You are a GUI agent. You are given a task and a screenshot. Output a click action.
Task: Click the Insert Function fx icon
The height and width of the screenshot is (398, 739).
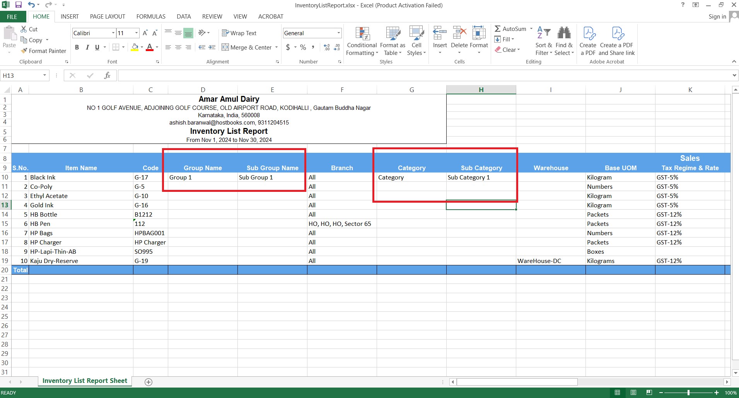(x=107, y=75)
